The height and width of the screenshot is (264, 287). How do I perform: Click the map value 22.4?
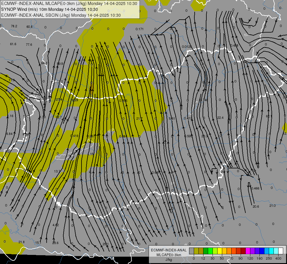pyautogui.click(x=220, y=118)
